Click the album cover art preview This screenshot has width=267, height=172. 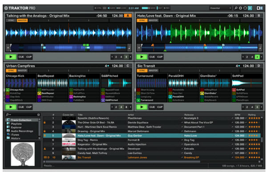point(23,154)
